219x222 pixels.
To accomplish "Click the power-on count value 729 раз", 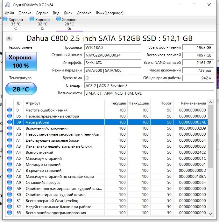I will (x=198, y=71).
